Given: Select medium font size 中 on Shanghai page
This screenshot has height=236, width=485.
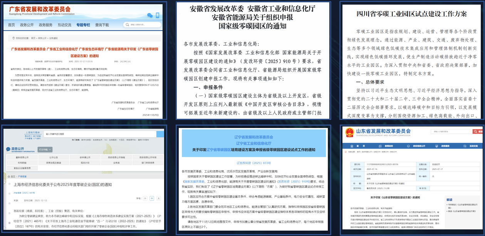Looking at the screenshot, I should pyautogui.click(x=152, y=198).
